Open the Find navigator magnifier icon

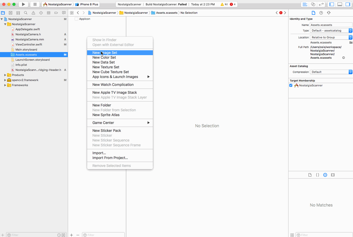(26, 13)
